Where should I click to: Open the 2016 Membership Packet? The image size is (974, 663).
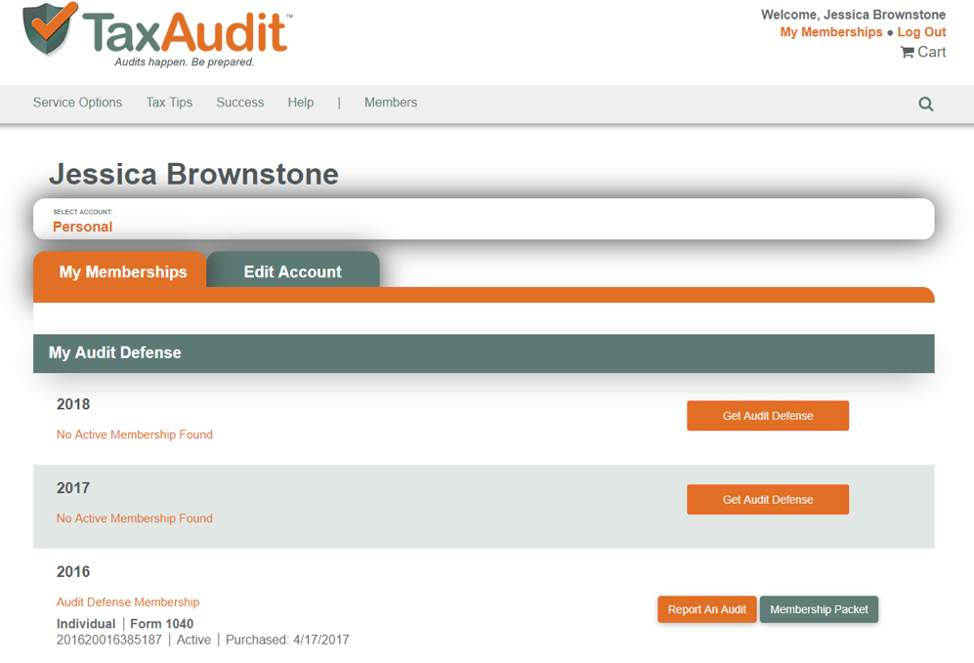click(819, 609)
